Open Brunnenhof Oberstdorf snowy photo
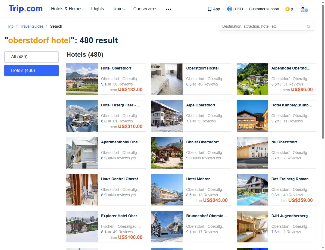Image resolution: width=325 pixels, height=250 pixels. click(x=167, y=227)
